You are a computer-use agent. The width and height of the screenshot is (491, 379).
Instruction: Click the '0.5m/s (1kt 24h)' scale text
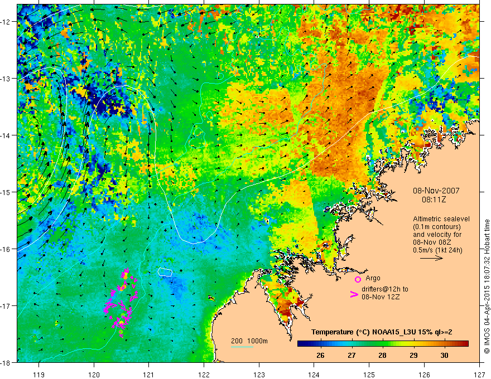pyautogui.click(x=437, y=250)
